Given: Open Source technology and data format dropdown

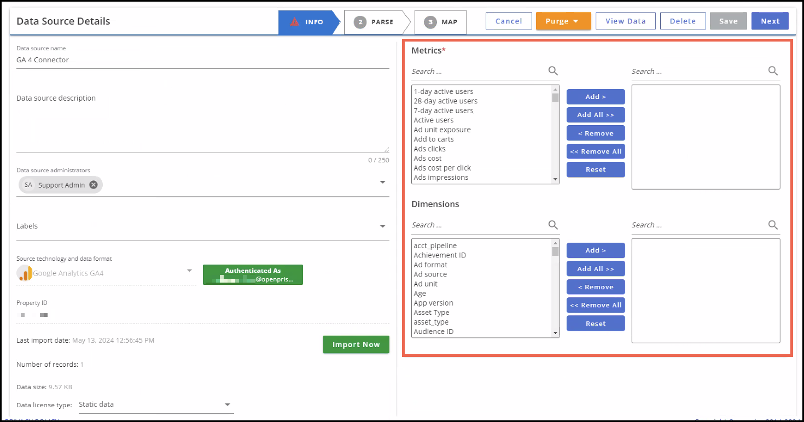Looking at the screenshot, I should point(189,270).
